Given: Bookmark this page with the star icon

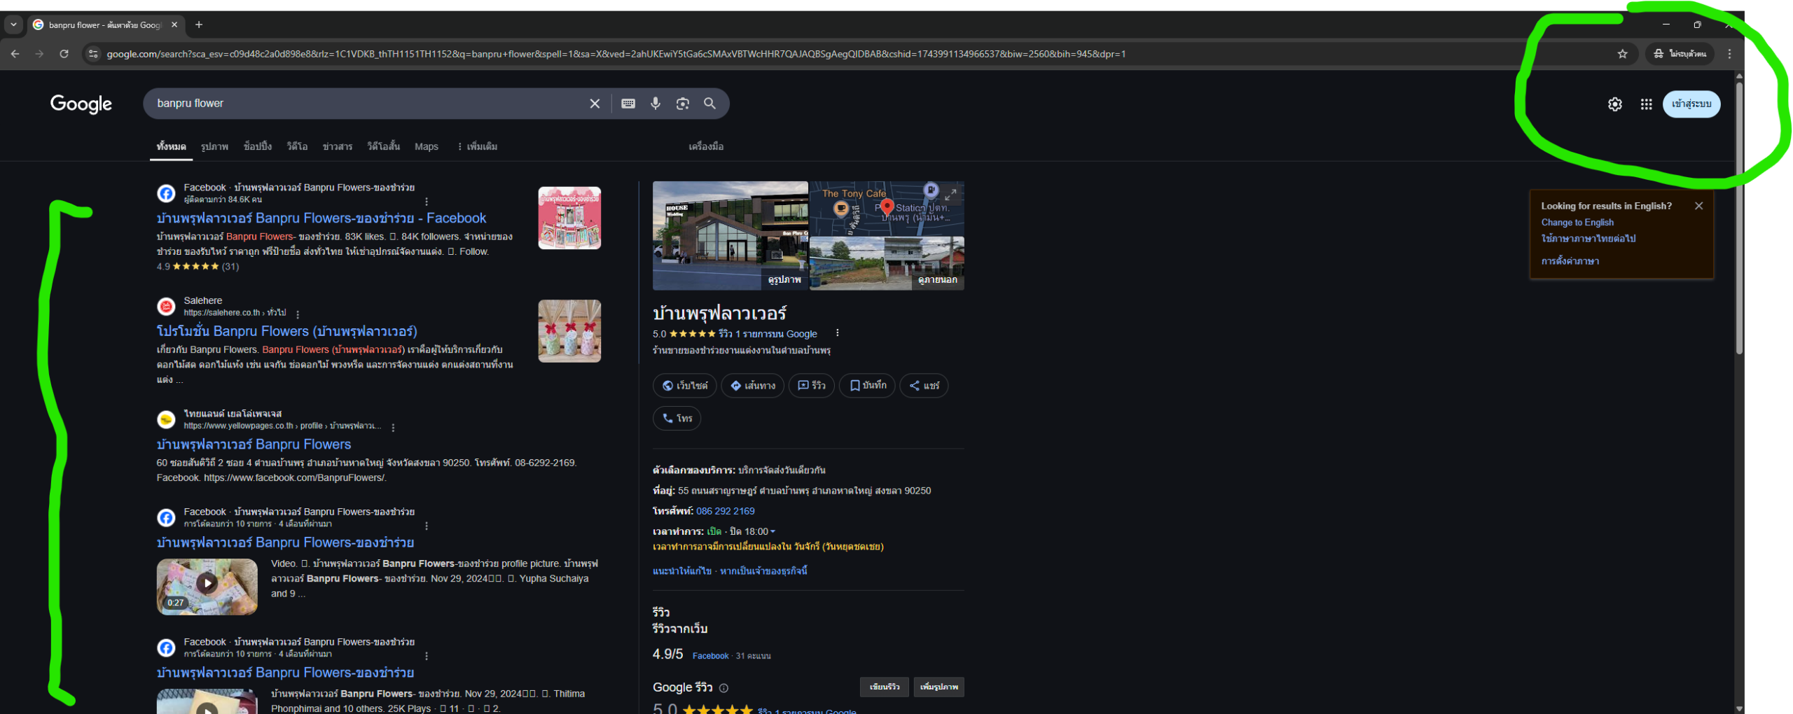Looking at the screenshot, I should 1622,54.
